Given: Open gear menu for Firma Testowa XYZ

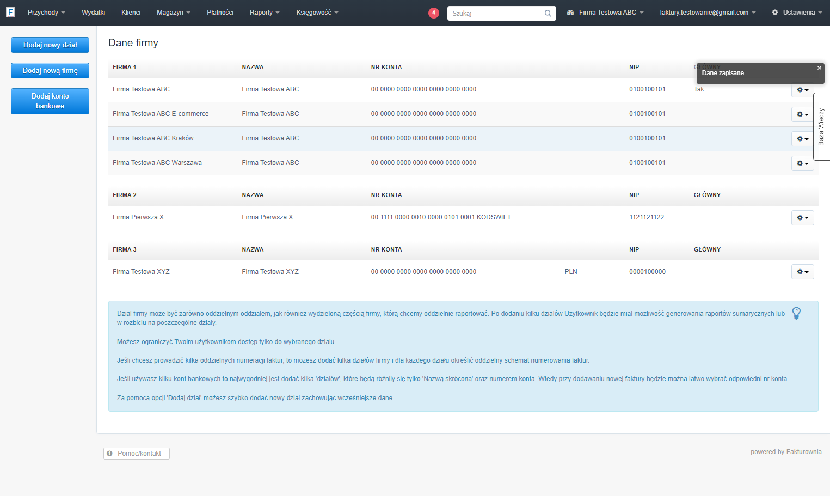Looking at the screenshot, I should pyautogui.click(x=802, y=272).
